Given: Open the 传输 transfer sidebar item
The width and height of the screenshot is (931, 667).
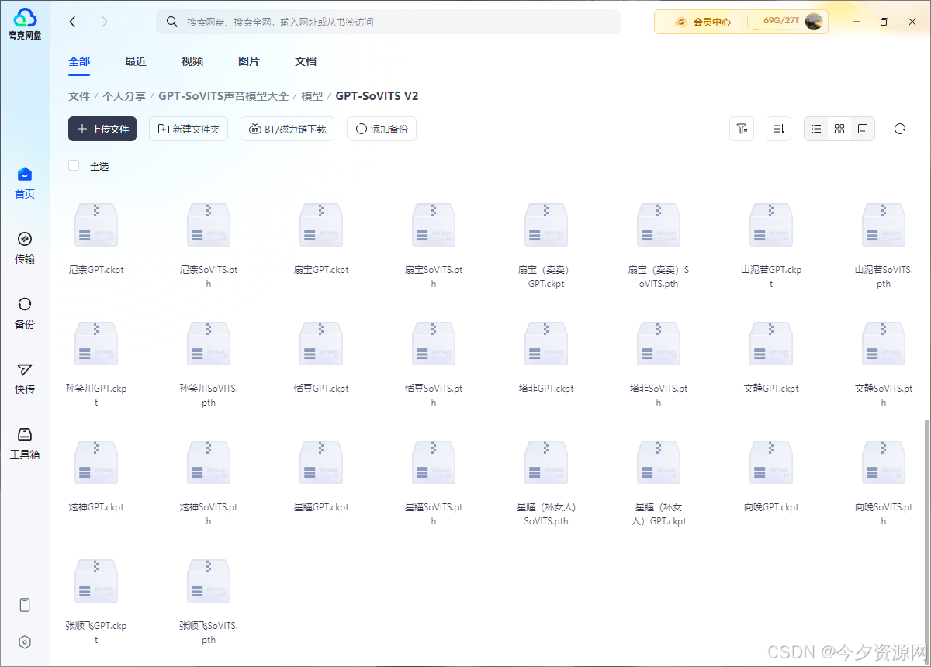Looking at the screenshot, I should click(x=25, y=248).
